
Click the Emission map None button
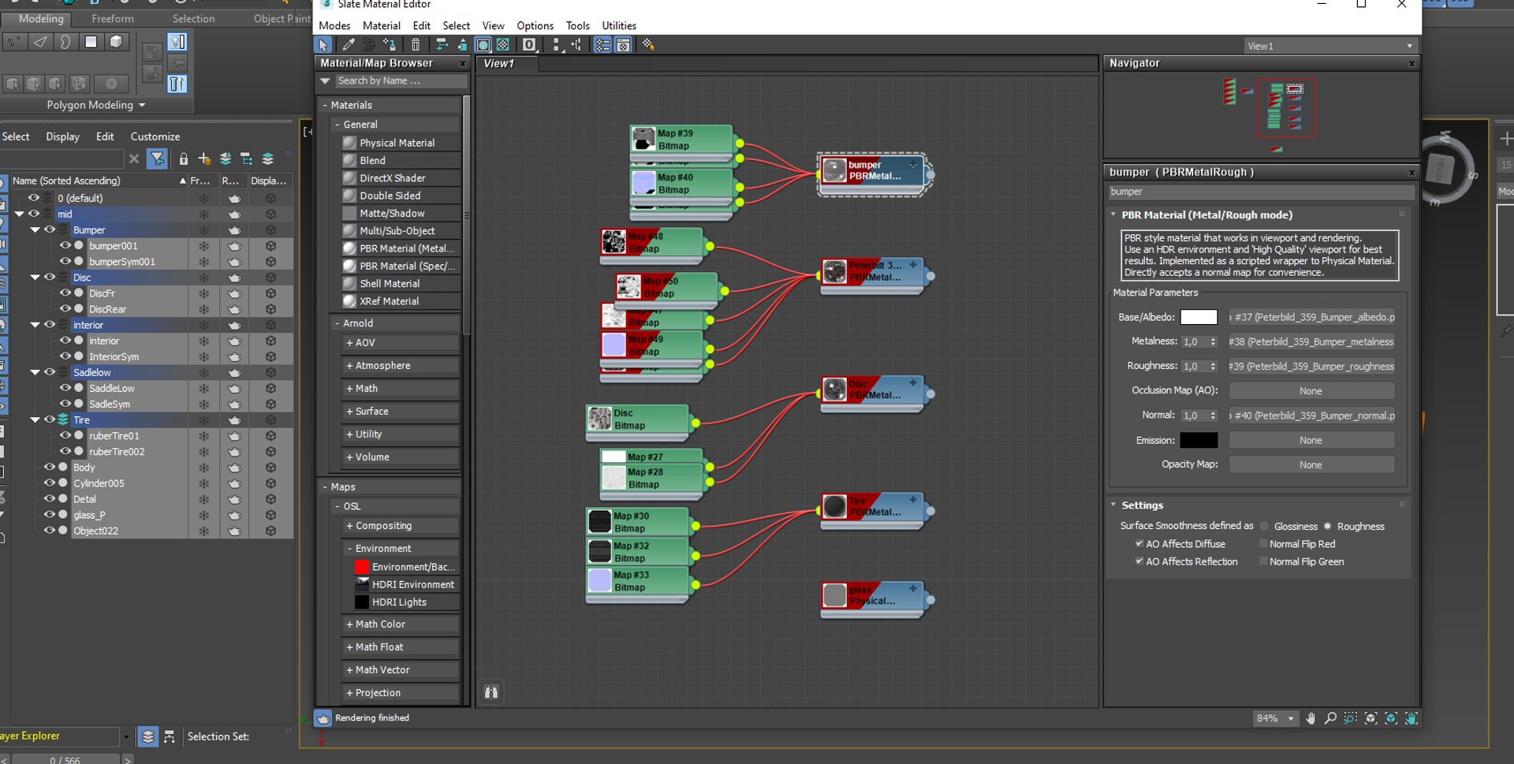pyautogui.click(x=1311, y=441)
